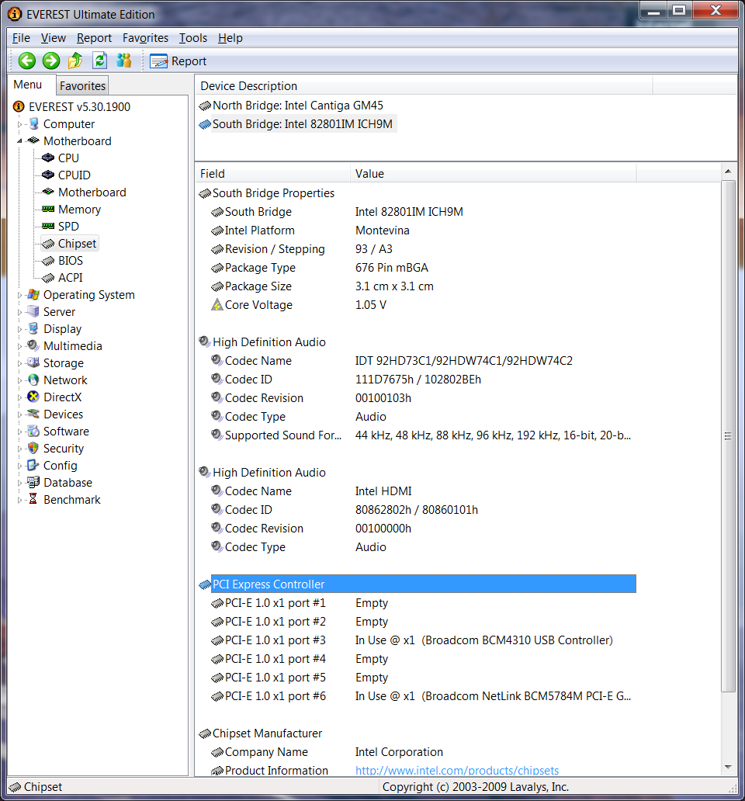This screenshot has width=745, height=801.
Task: Click the Security shield icon in sidebar
Action: pyautogui.click(x=33, y=448)
